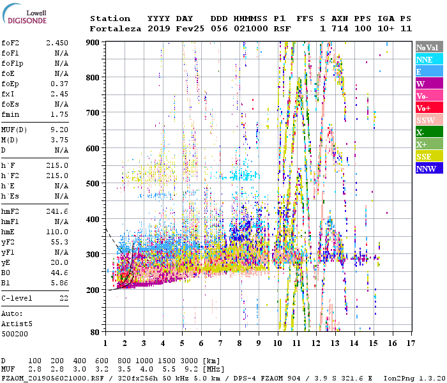Click the yF2 value 55.3

click(59, 242)
